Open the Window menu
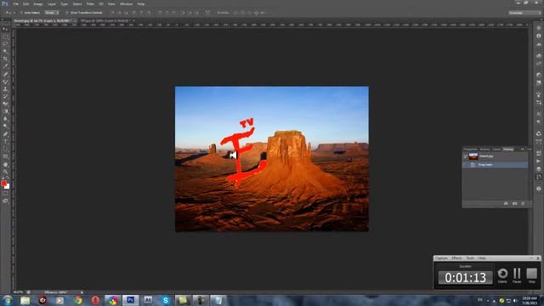Image resolution: width=544 pixels, height=306 pixels. 126,3
